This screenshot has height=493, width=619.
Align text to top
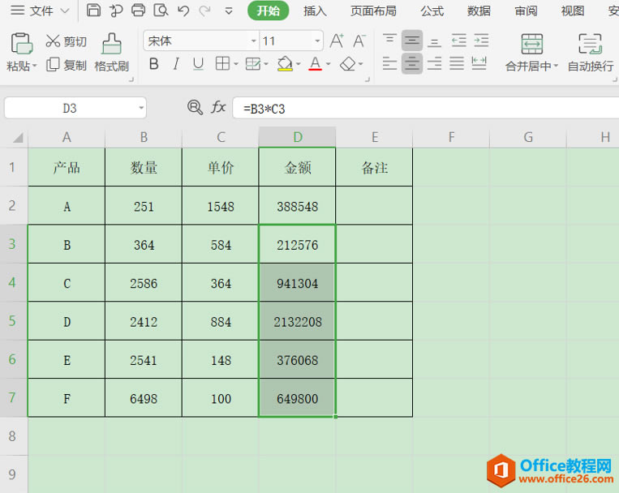tap(389, 41)
